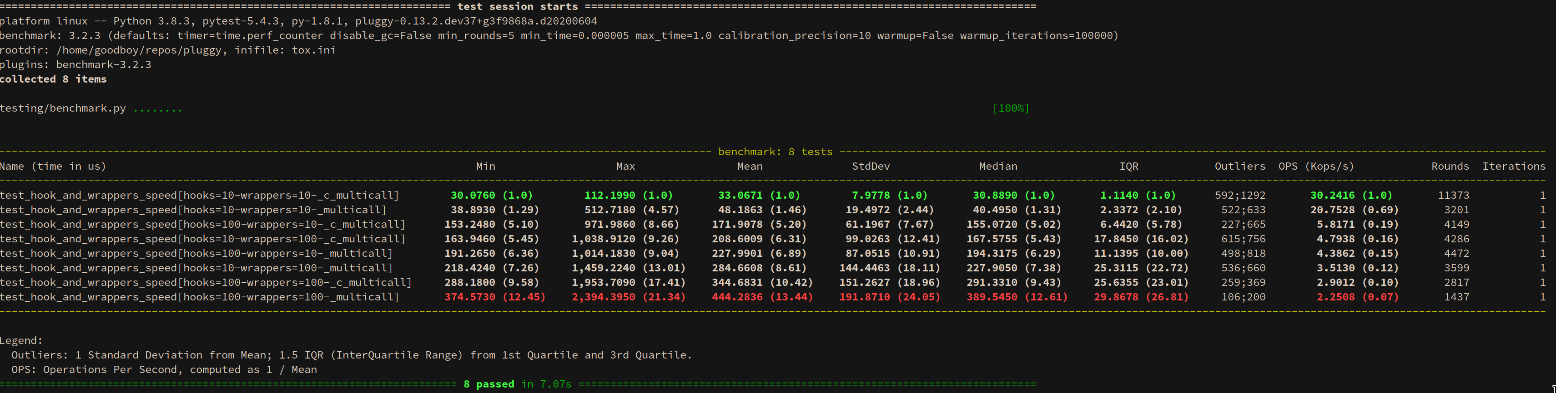Click the Rounds column header

click(x=1450, y=167)
